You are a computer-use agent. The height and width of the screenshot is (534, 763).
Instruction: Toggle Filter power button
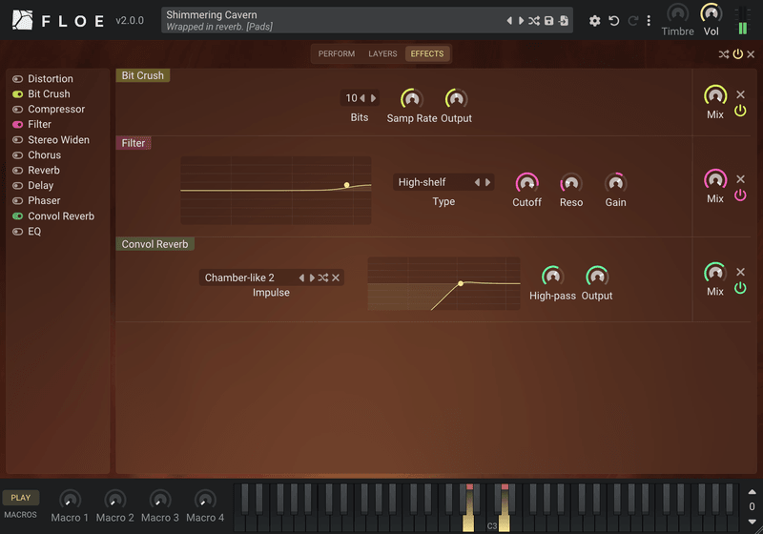(740, 195)
